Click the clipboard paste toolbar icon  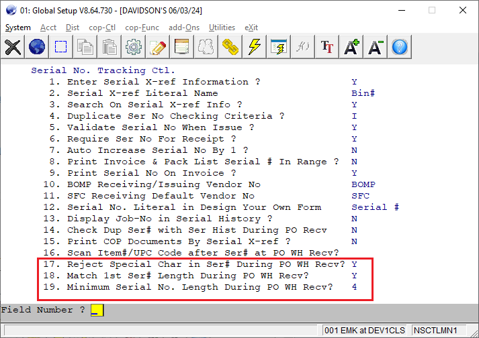coord(110,47)
